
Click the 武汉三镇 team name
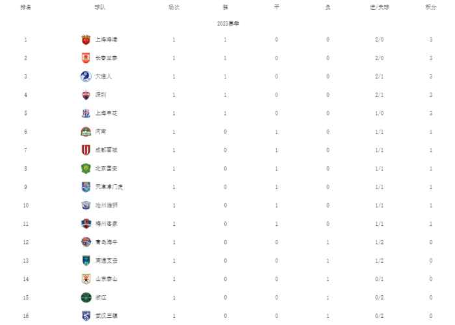(x=106, y=316)
